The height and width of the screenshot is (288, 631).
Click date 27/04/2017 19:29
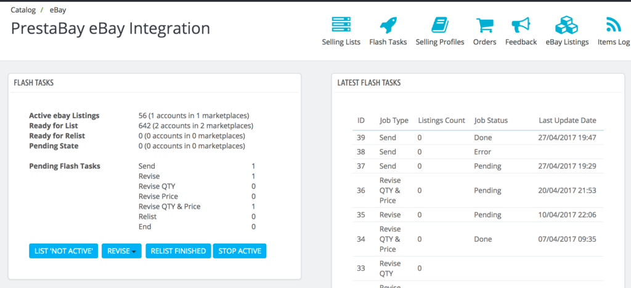[x=568, y=166]
